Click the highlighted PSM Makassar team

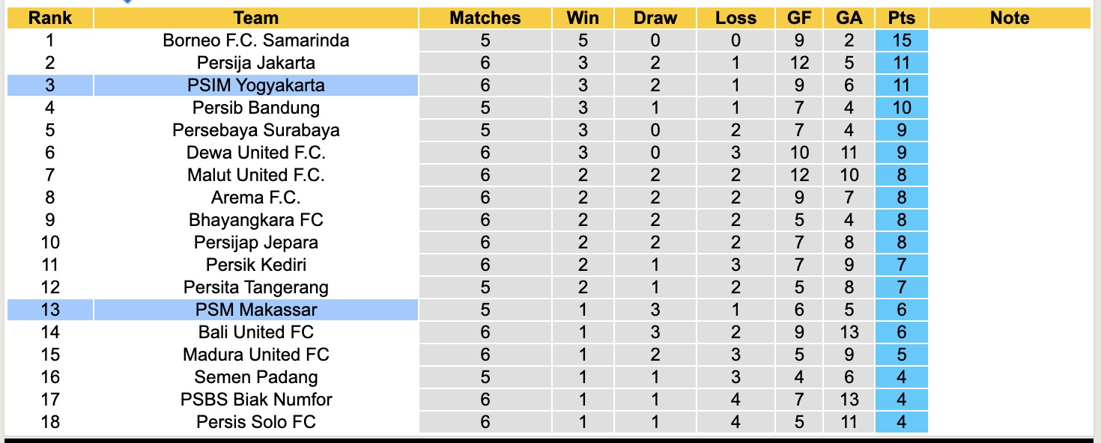(x=255, y=310)
